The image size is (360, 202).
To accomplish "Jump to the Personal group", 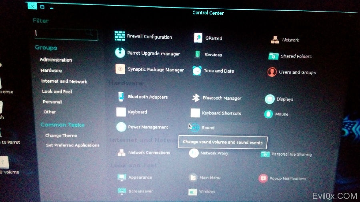I will 52,102.
